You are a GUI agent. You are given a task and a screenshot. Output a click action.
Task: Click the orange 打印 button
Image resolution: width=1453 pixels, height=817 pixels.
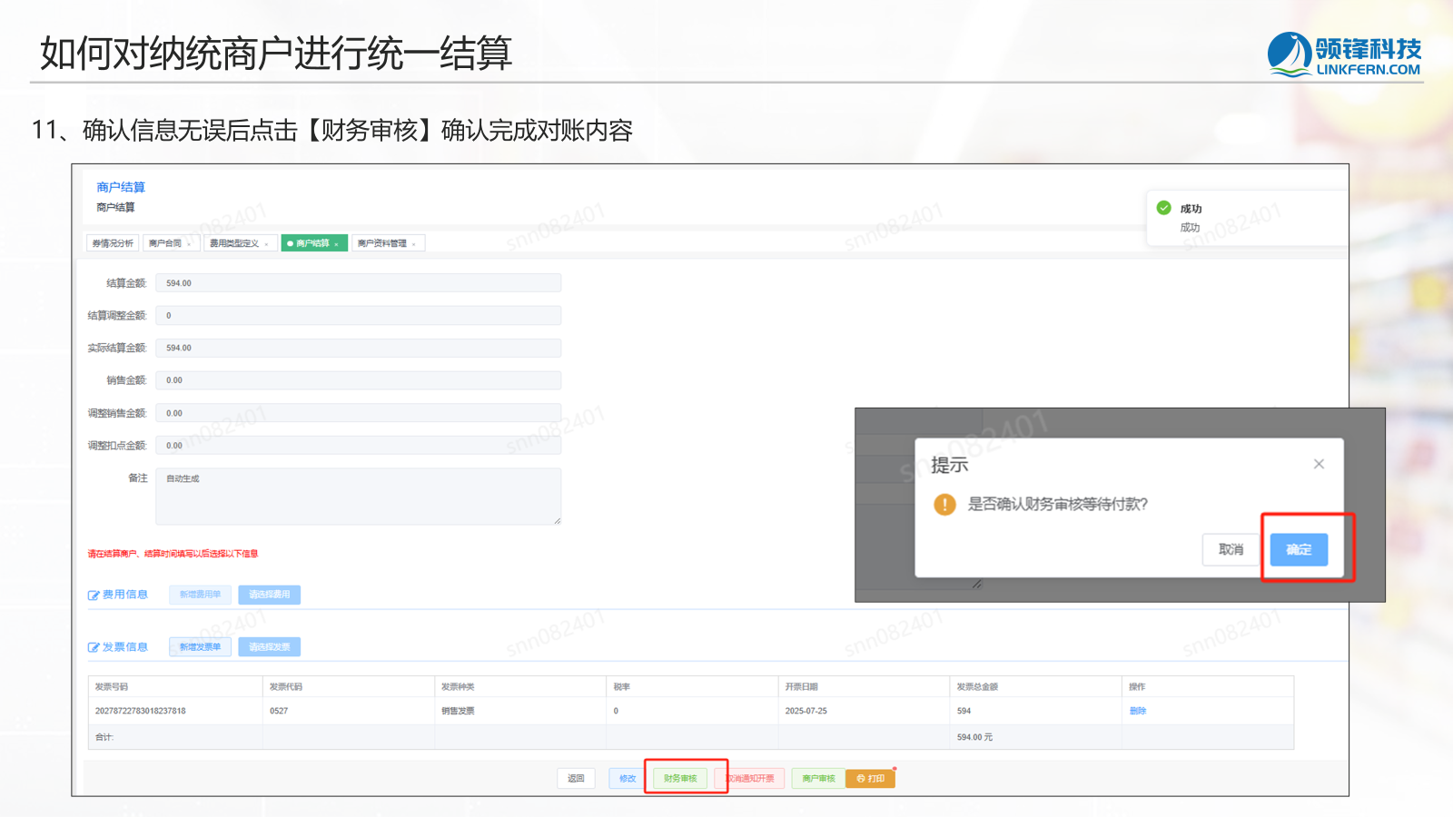(870, 778)
